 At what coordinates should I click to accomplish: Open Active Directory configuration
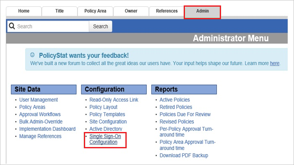tap(106, 129)
